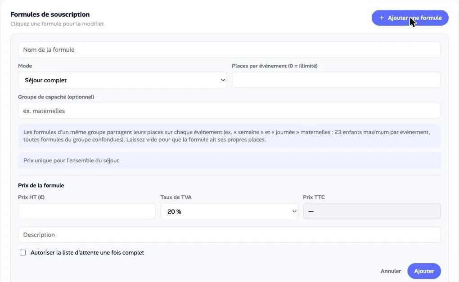Screen dimensions: 459x282
Task: Click the "Taux de TVA" label
Action: [x=176, y=197]
